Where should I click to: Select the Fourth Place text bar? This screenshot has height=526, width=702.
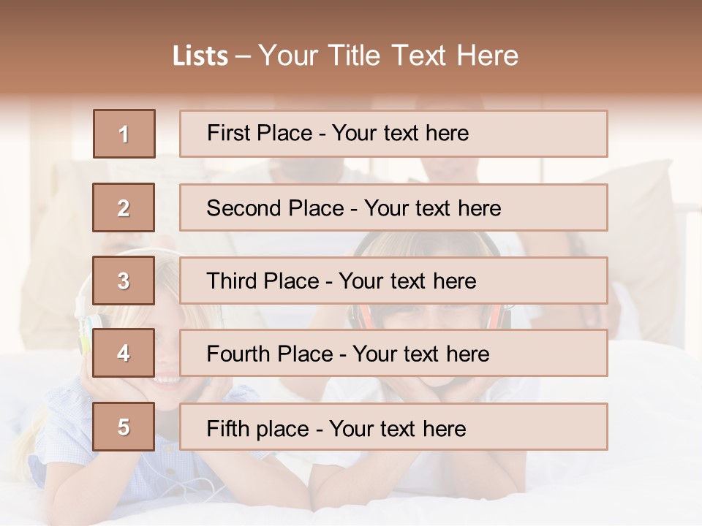[x=393, y=353]
